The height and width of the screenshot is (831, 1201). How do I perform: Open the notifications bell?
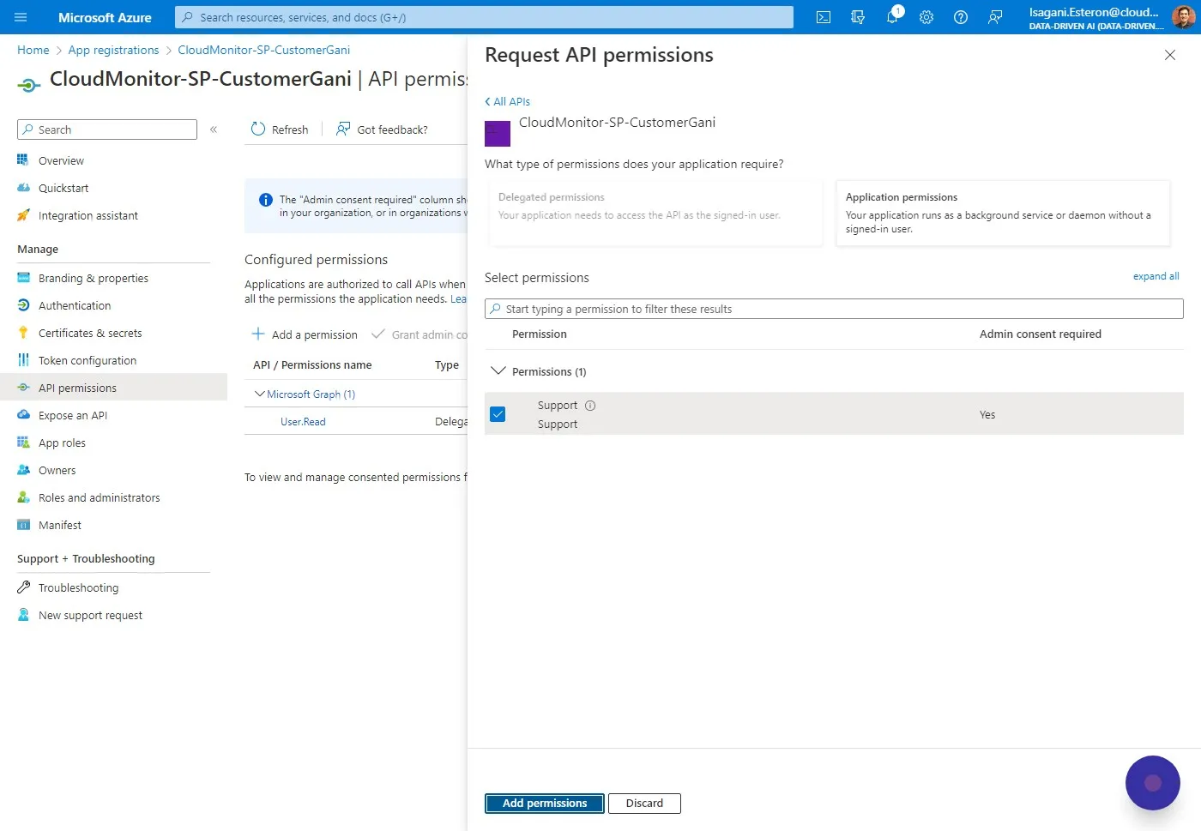pyautogui.click(x=892, y=17)
